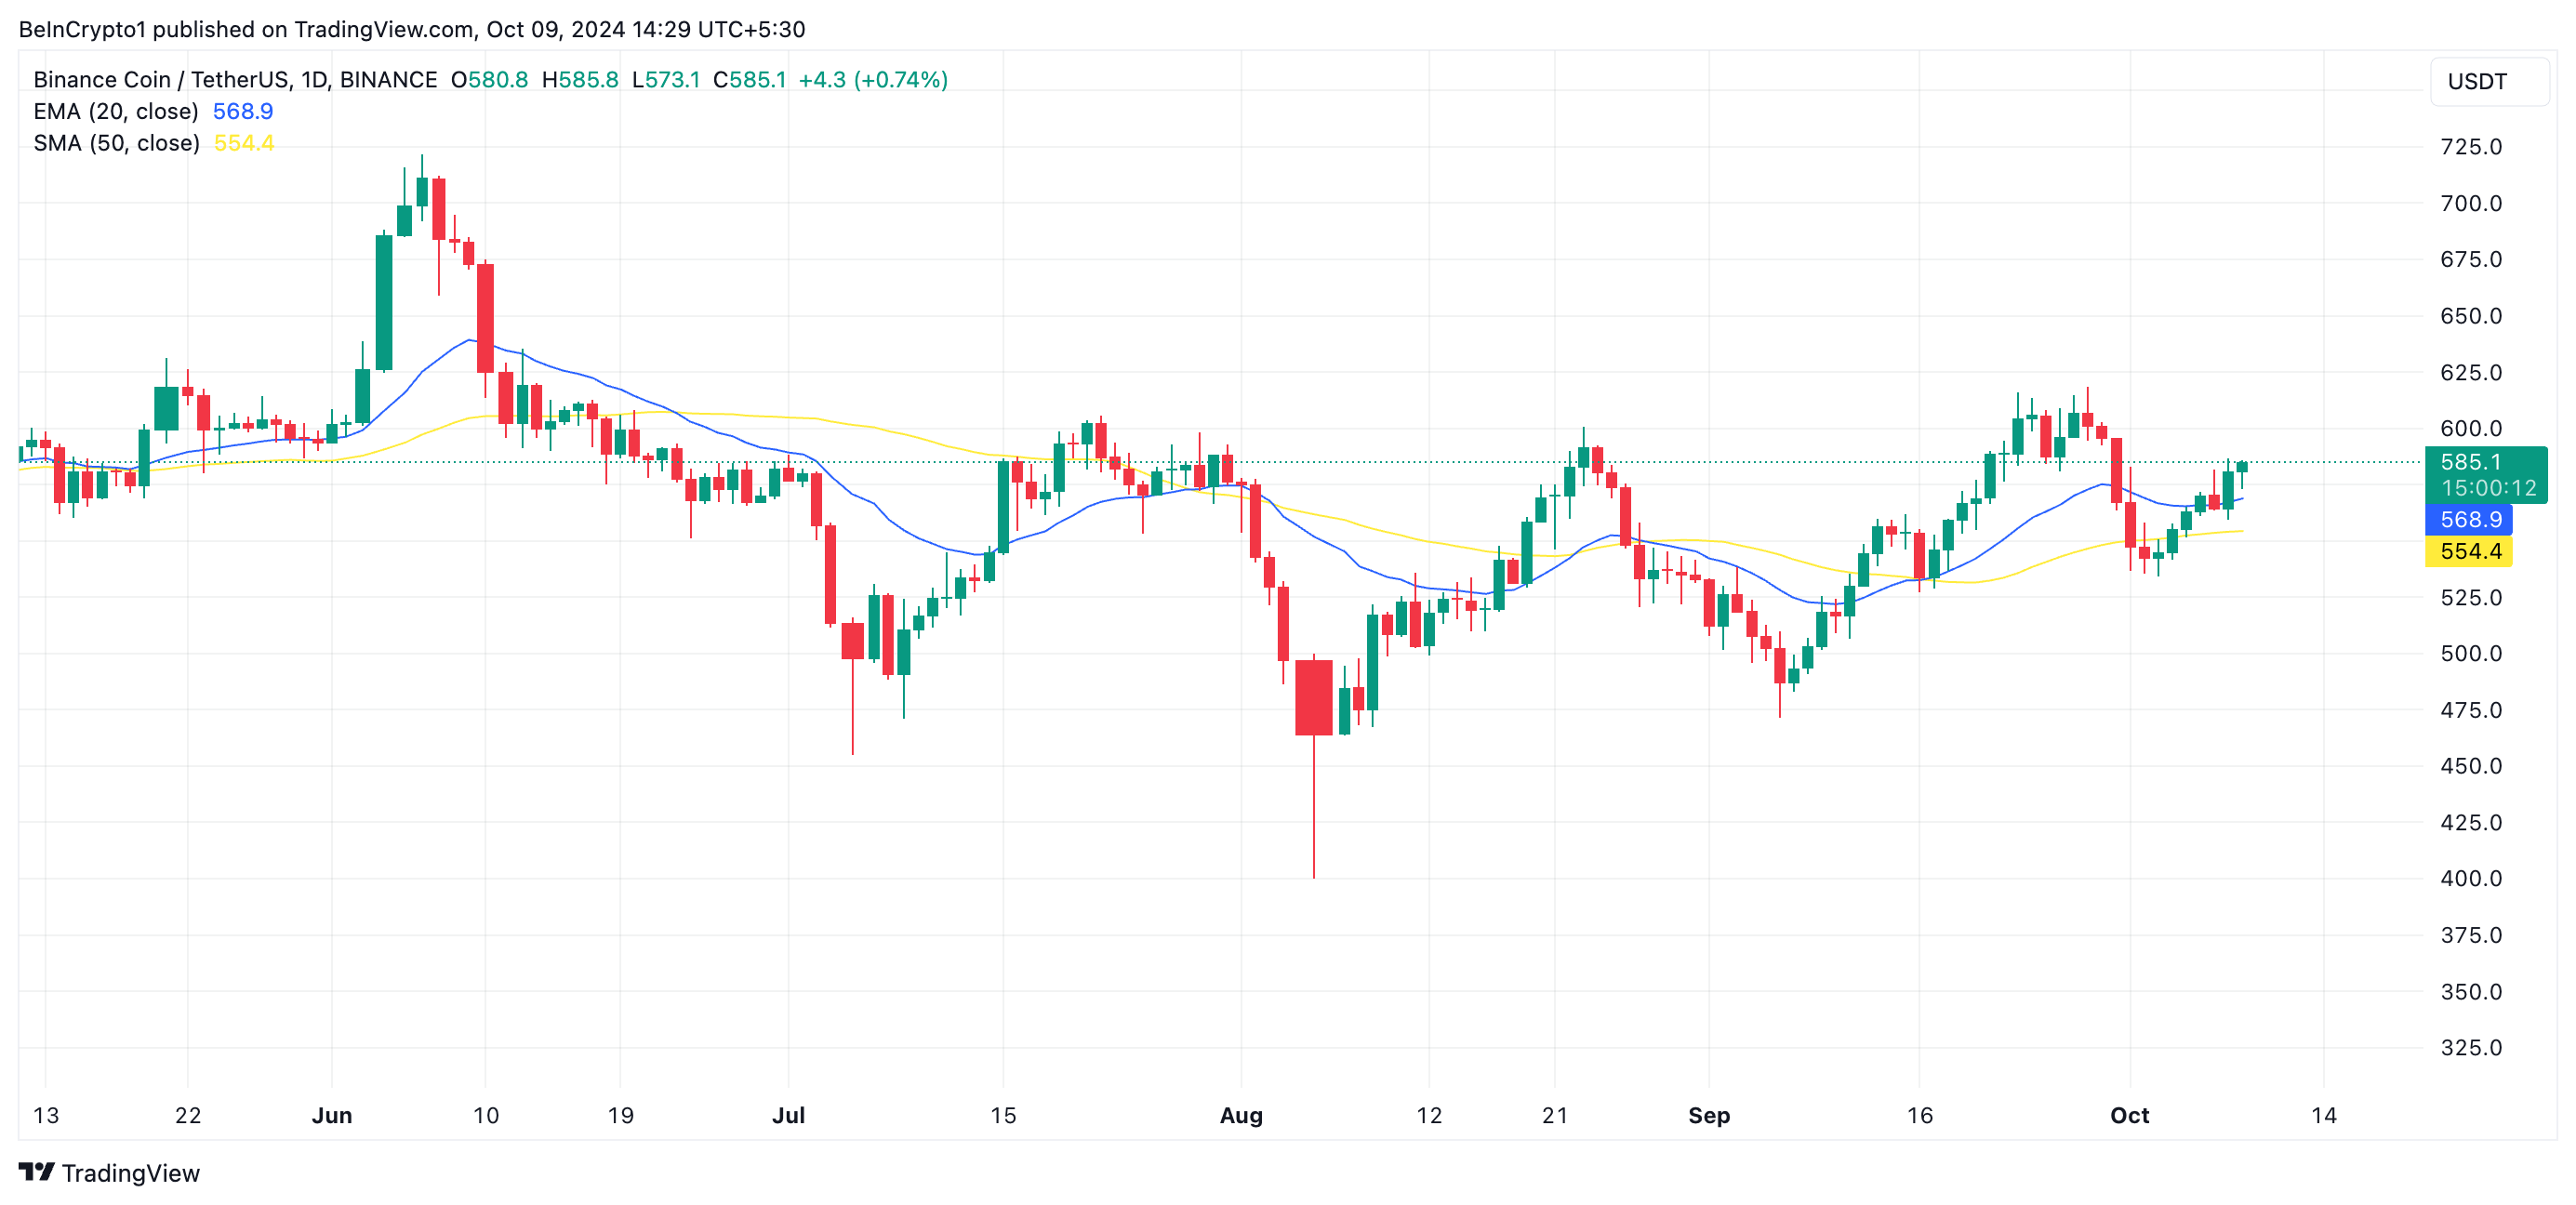This screenshot has height=1205, width=2576.
Task: Click the Jul label on time axis
Action: [x=788, y=1115]
